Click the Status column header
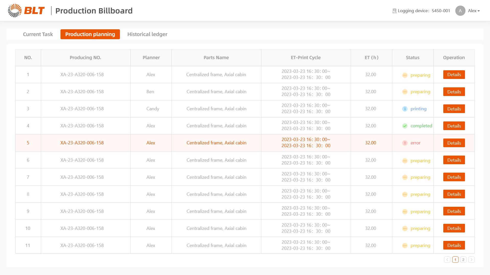 click(412, 58)
